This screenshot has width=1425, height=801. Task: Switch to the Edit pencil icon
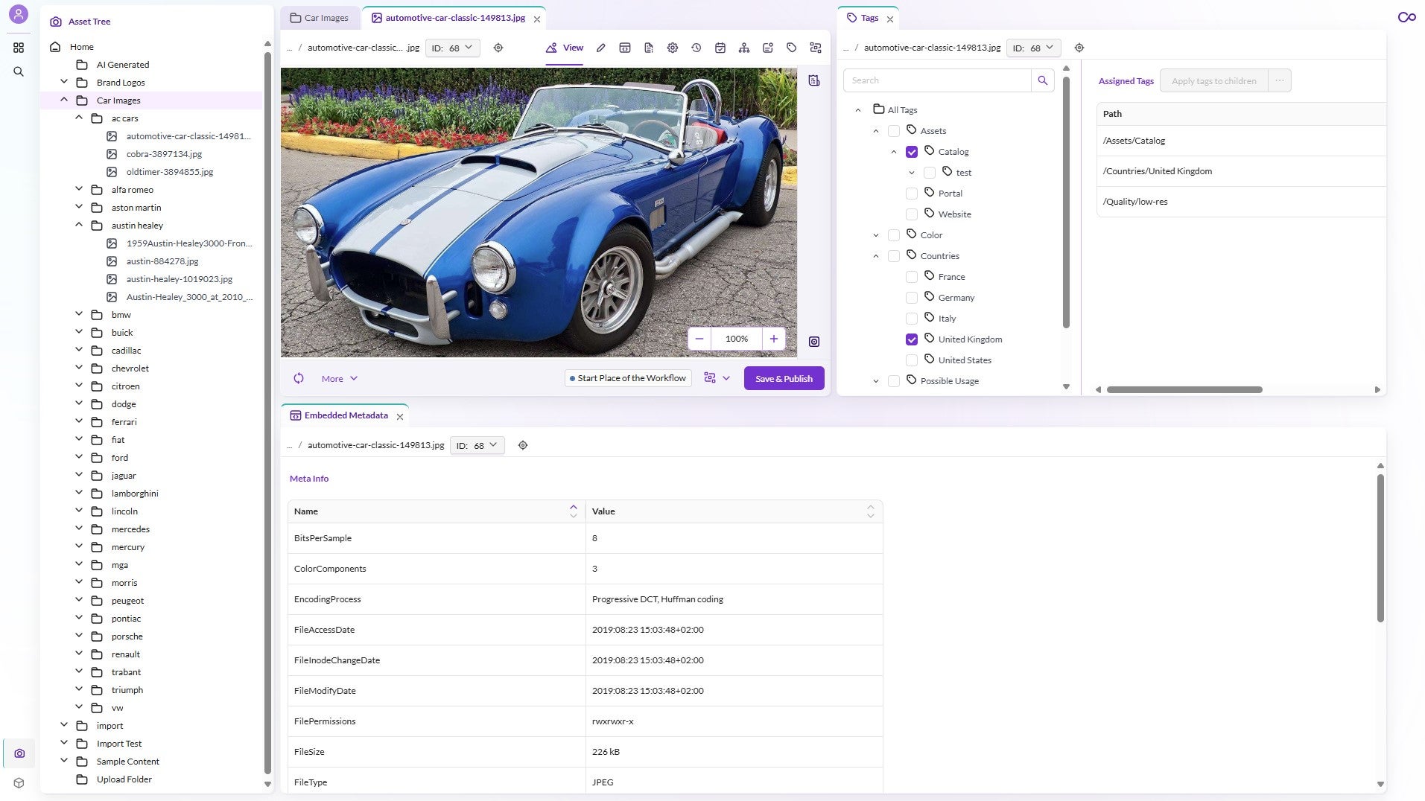pos(600,47)
